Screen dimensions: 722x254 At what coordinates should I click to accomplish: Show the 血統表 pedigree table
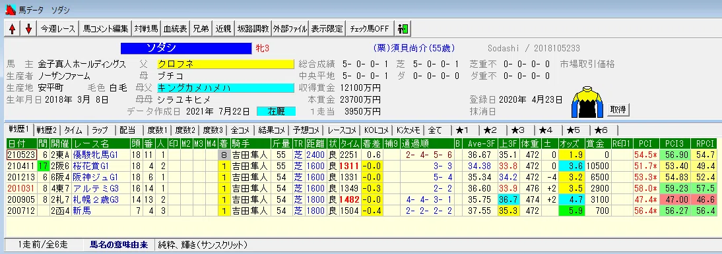(x=176, y=29)
